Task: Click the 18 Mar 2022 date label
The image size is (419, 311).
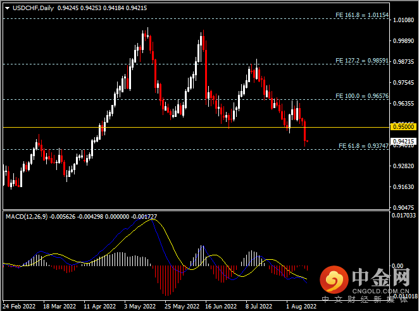Action: click(x=59, y=306)
